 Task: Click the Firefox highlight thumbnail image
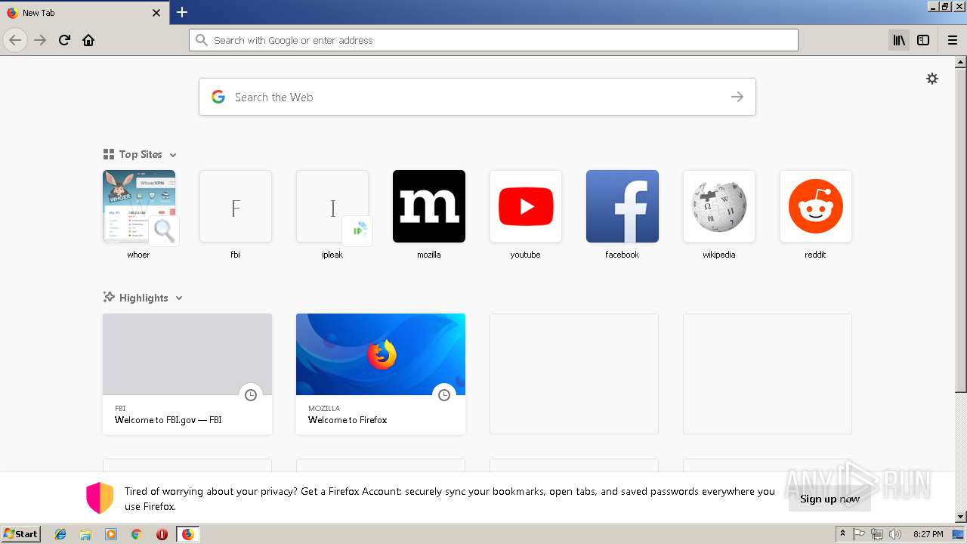click(381, 354)
